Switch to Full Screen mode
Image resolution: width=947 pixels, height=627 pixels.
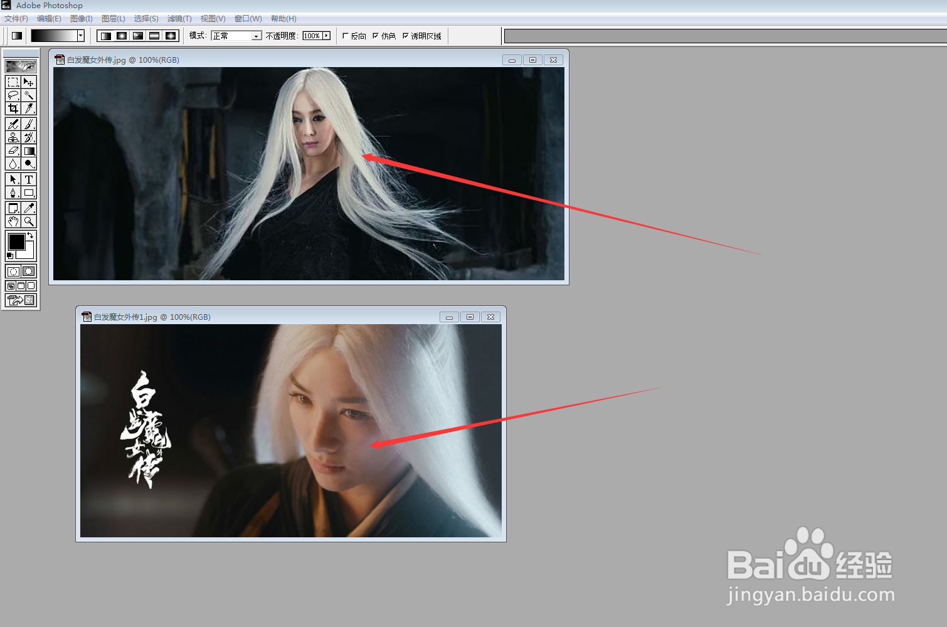31,286
